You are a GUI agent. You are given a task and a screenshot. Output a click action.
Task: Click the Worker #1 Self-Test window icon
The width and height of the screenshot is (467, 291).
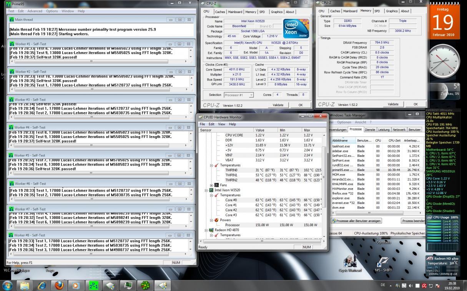pos(12,44)
